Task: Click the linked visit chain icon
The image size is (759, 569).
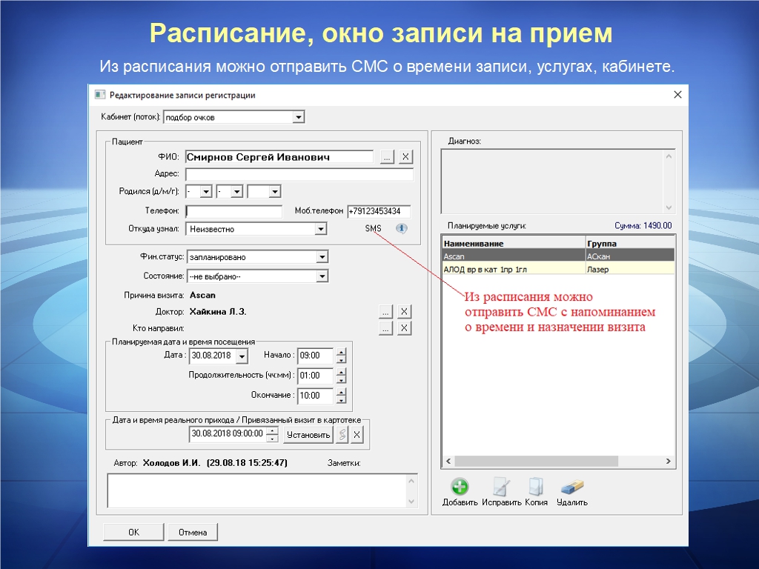Action: [x=342, y=435]
